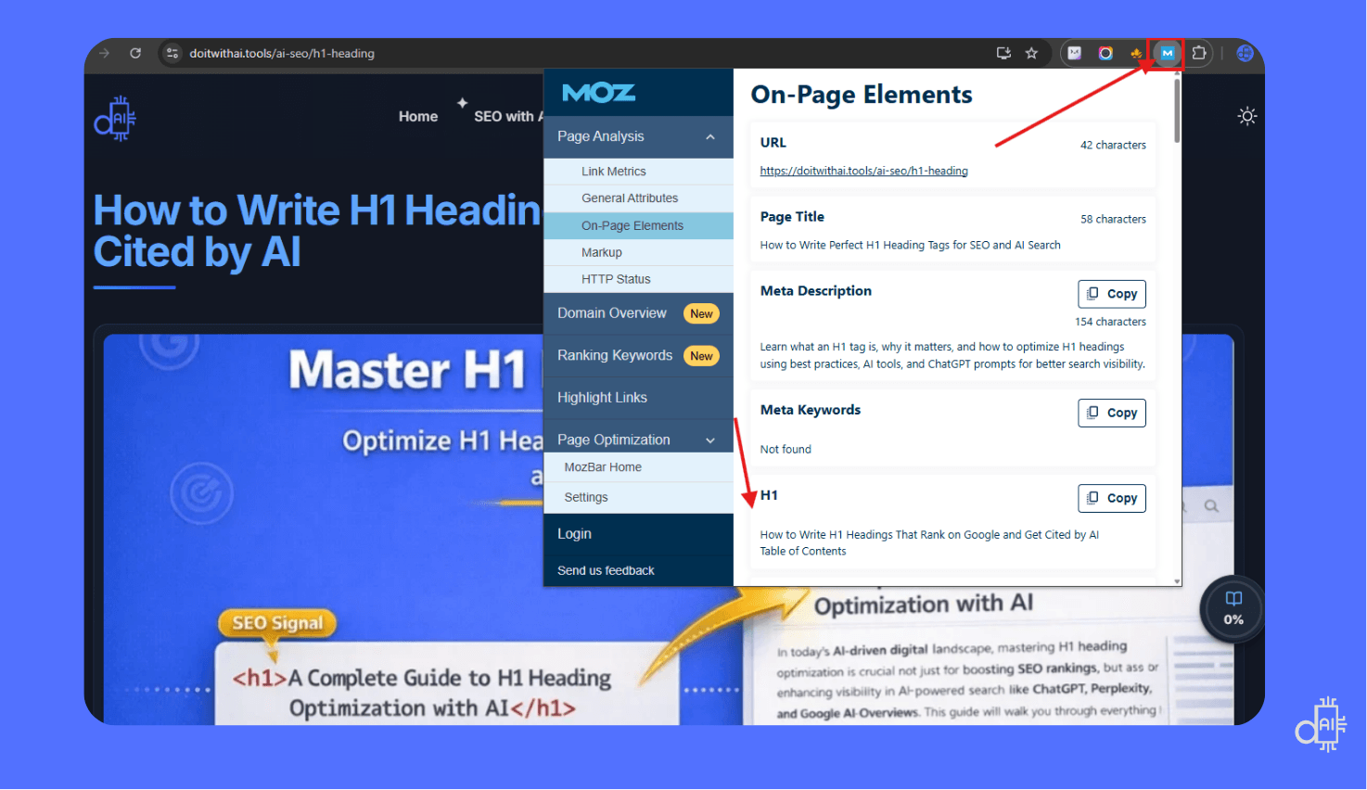Click the install app icon in address bar
The height and width of the screenshot is (790, 1367).
1003,54
